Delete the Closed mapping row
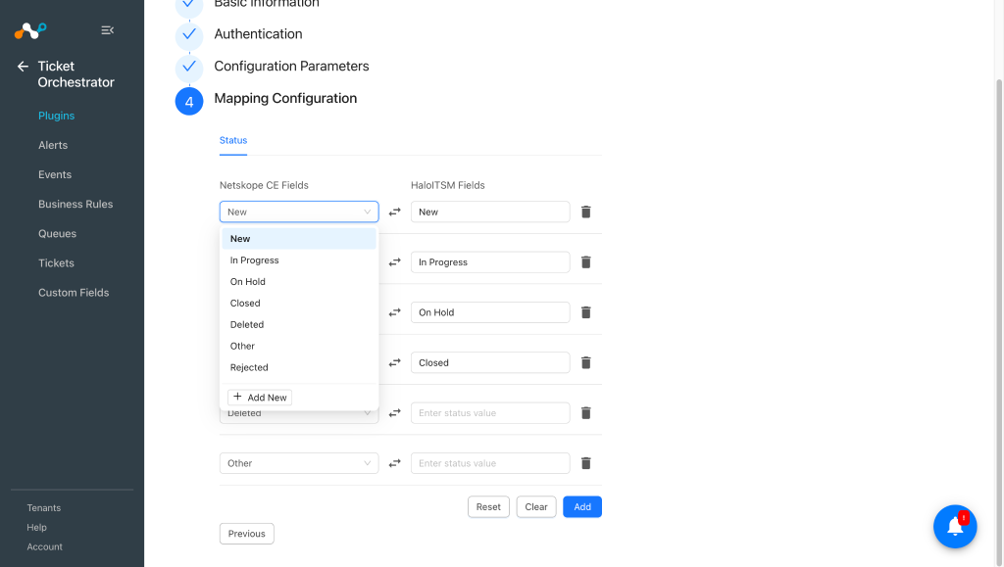 (x=586, y=362)
